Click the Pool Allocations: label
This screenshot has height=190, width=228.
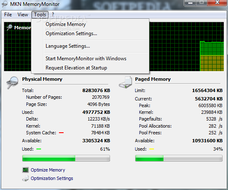click(x=155, y=126)
